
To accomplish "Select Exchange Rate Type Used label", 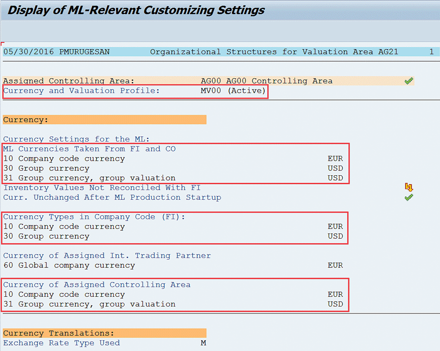I will (61, 343).
